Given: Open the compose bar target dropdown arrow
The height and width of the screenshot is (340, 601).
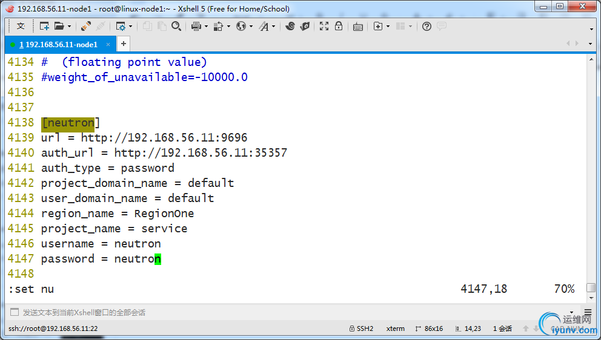Looking at the screenshot, I should tap(571, 313).
